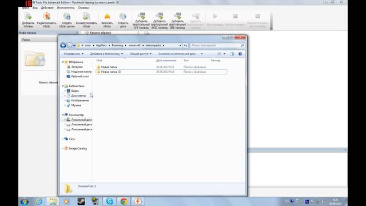Image resolution: width=366 pixels, height=206 pixels.
Task: Open Skype from the taskbar
Action: point(109,201)
